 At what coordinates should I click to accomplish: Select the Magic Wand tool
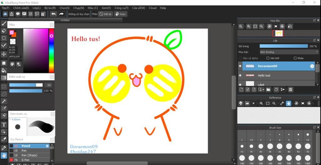[4, 101]
